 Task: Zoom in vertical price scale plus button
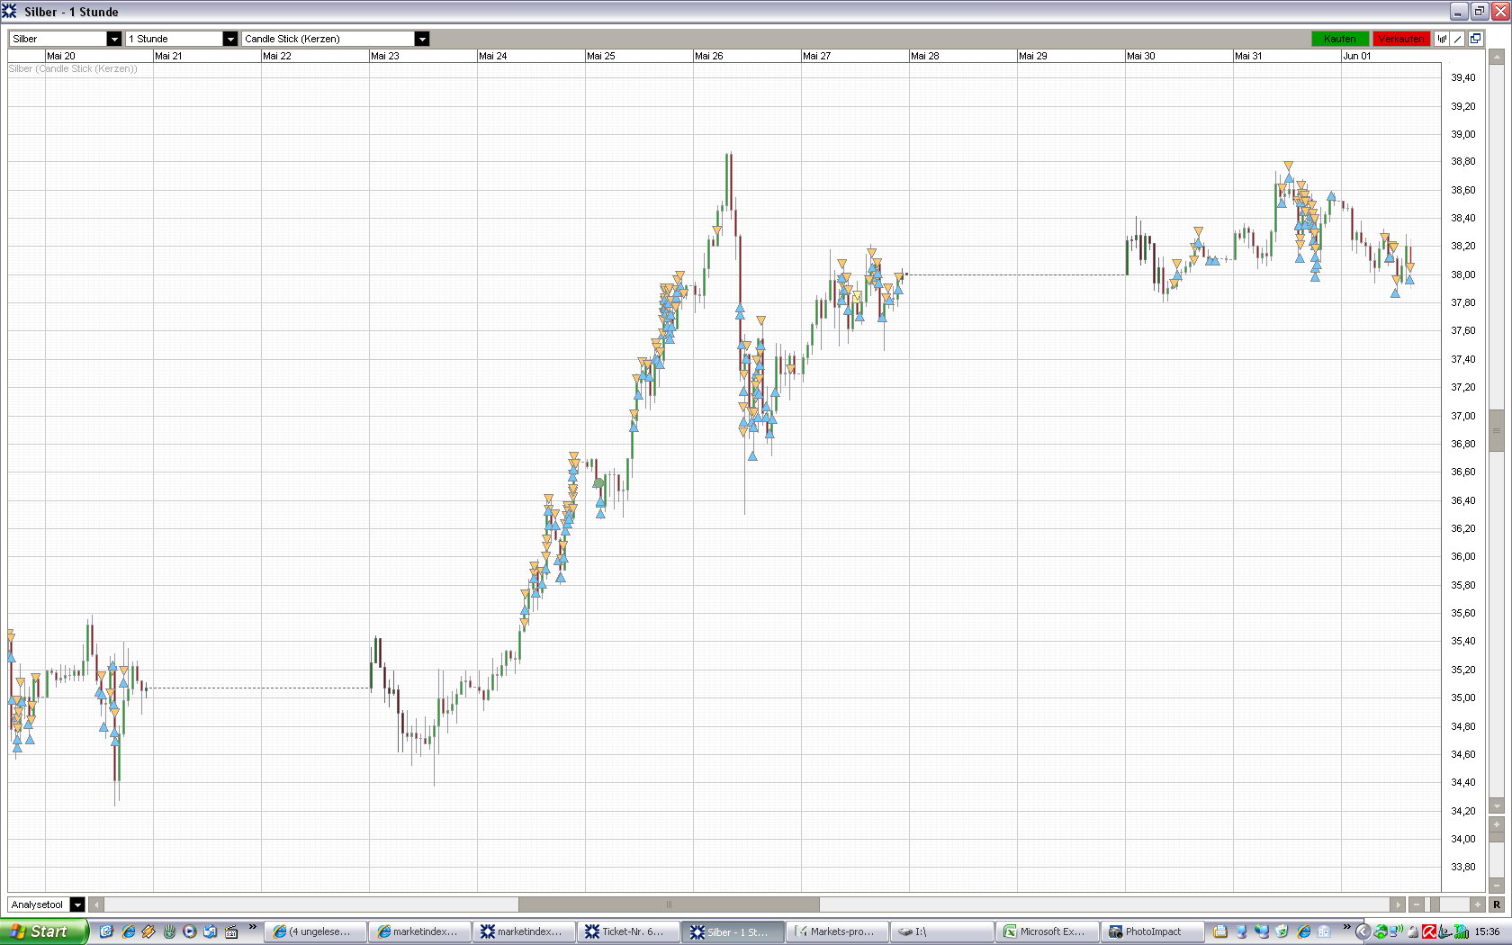(x=1497, y=824)
